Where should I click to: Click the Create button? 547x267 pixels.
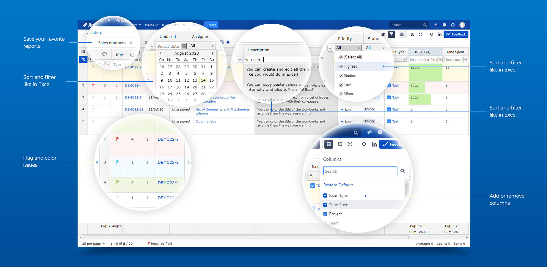(211, 25)
